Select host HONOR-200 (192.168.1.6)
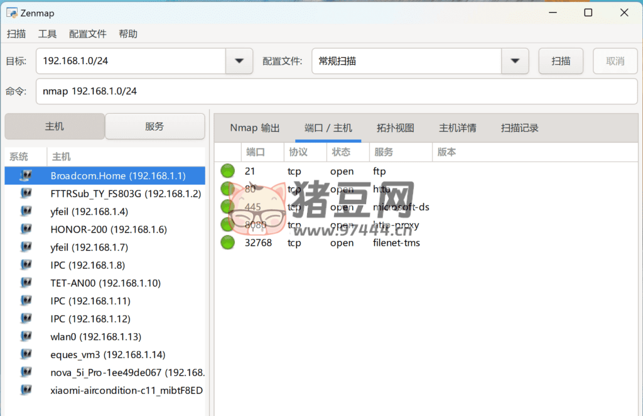Viewport: 643px width, 416px height. point(105,229)
